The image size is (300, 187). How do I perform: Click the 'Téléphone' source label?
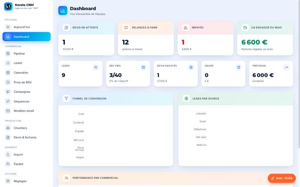200,129
